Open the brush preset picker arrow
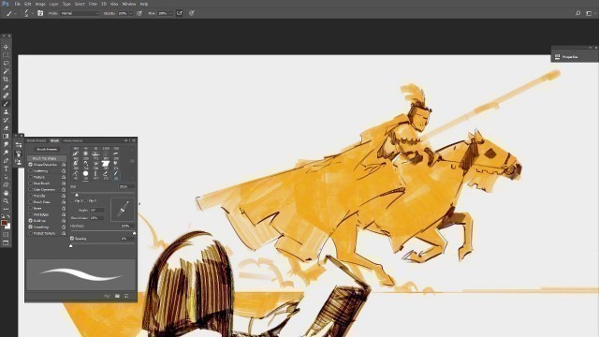Viewport: 599px width, 337px height. tap(33, 13)
